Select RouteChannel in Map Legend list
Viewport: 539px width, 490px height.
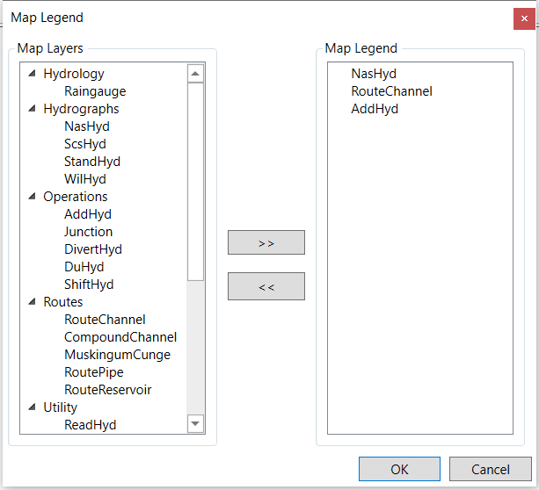391,91
